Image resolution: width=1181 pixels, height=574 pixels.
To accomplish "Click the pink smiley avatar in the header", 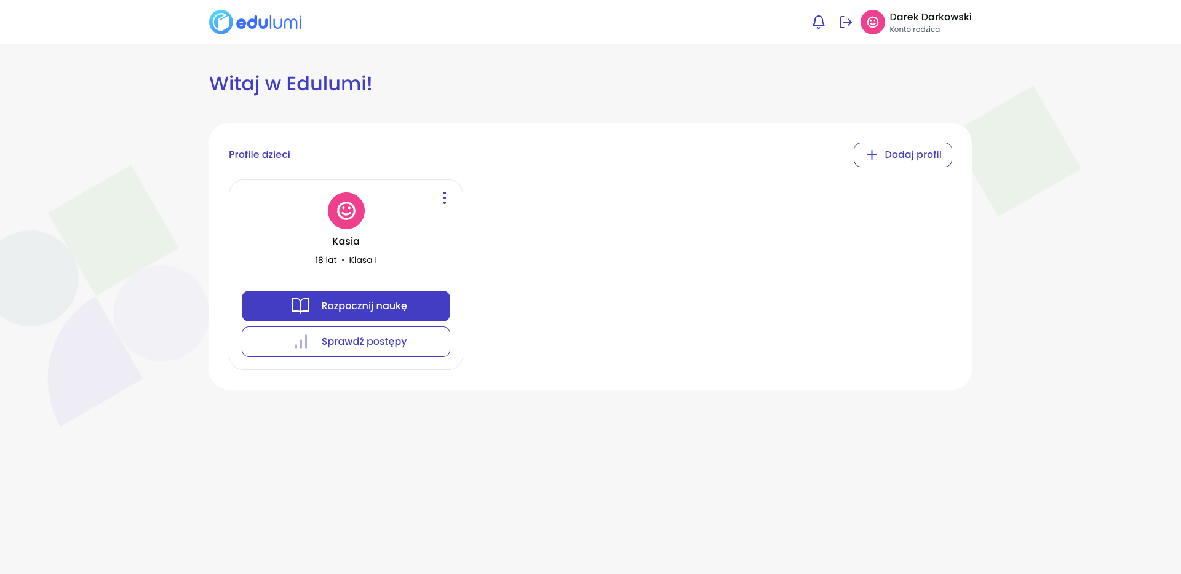I will (x=872, y=22).
